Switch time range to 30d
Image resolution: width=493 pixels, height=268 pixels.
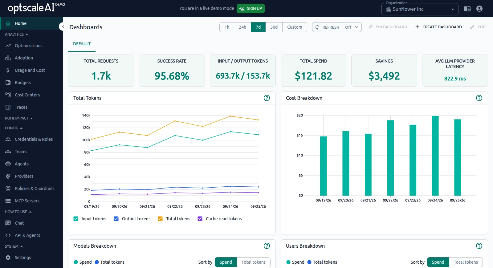click(274, 27)
